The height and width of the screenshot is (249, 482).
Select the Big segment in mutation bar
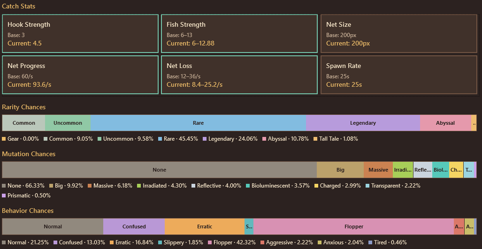[340, 170]
